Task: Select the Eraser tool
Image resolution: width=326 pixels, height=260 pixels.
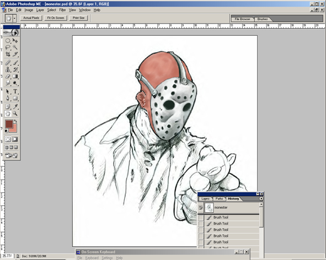Action: coord(8,76)
